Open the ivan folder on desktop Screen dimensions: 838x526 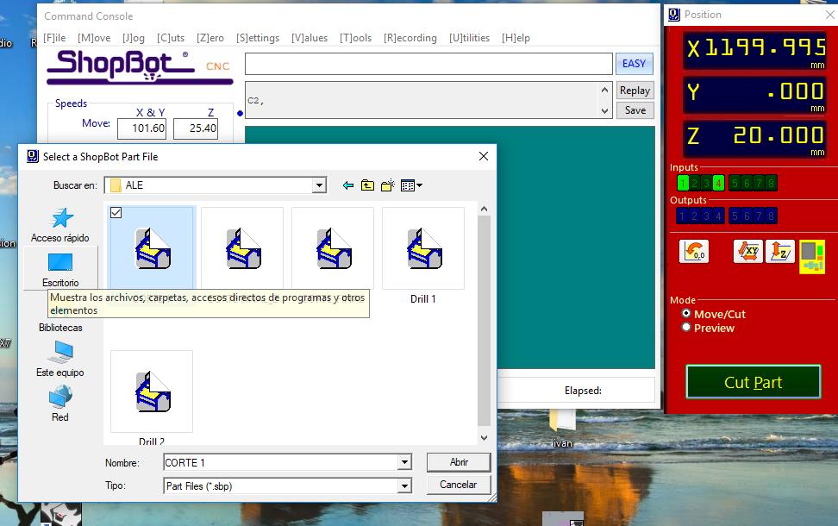pos(562,429)
